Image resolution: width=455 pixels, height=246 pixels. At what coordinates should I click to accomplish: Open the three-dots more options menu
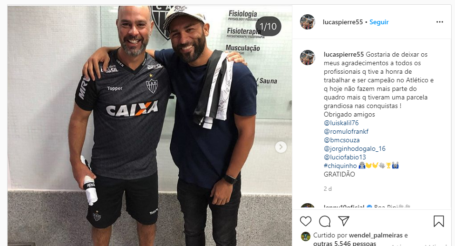[x=440, y=22]
